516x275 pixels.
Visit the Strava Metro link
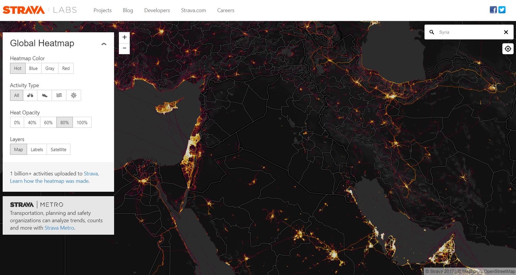(x=59, y=227)
